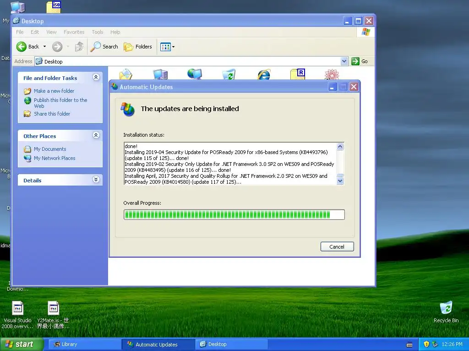Screen dimensions: 469x351
Task: Click Make a new folder link
Action: click(x=54, y=91)
